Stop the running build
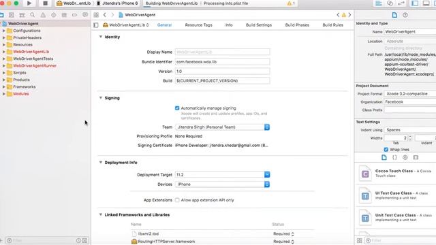Viewport: 436px width, 245px height. [46, 3]
